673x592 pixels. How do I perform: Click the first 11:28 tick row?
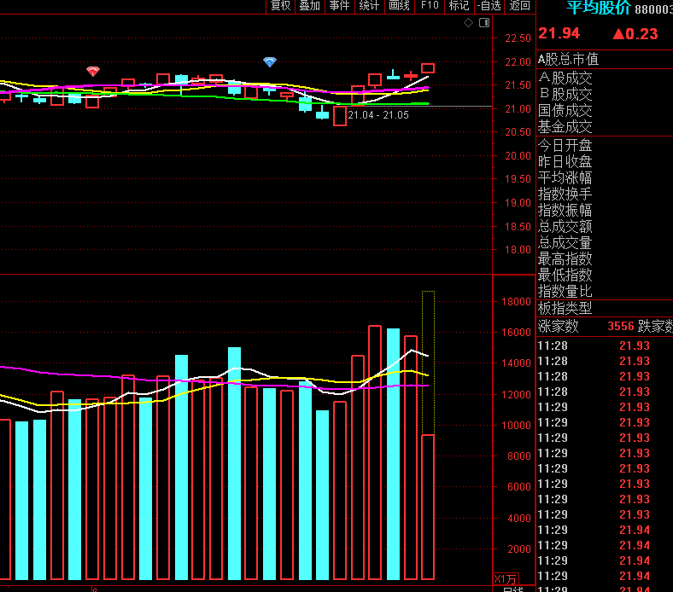coord(605,345)
